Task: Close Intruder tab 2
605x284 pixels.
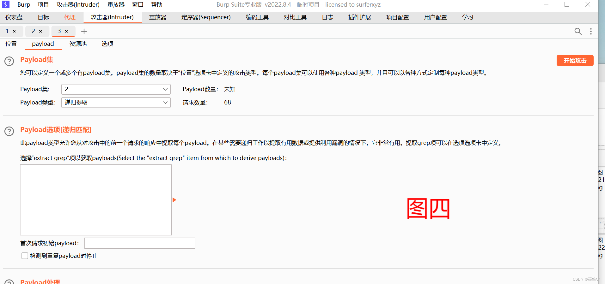Action: click(x=40, y=31)
